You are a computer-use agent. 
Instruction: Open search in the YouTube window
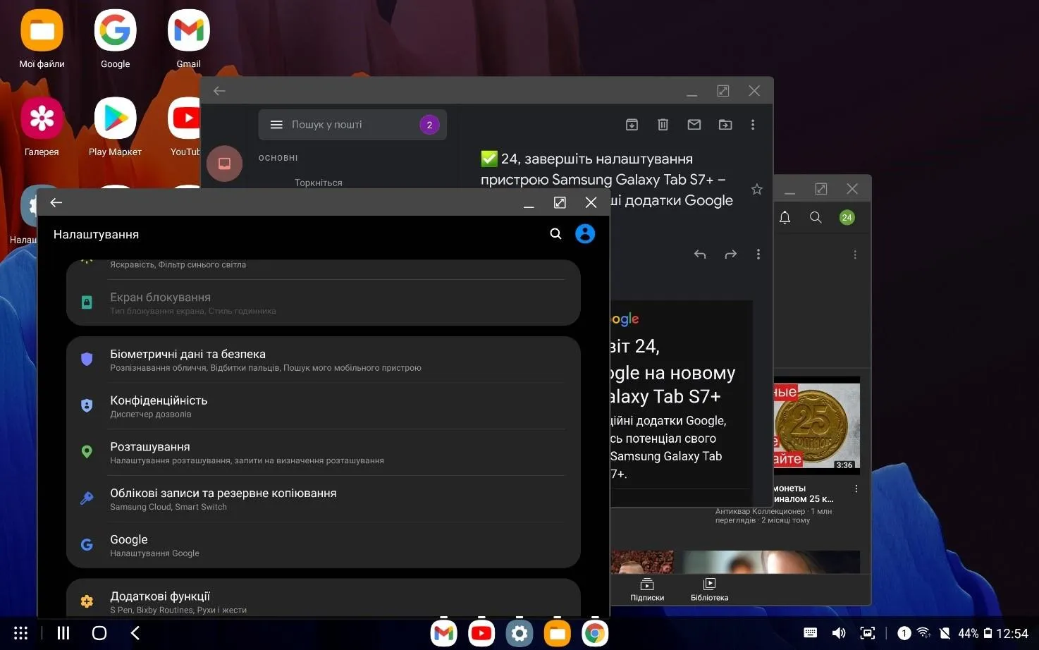816,218
